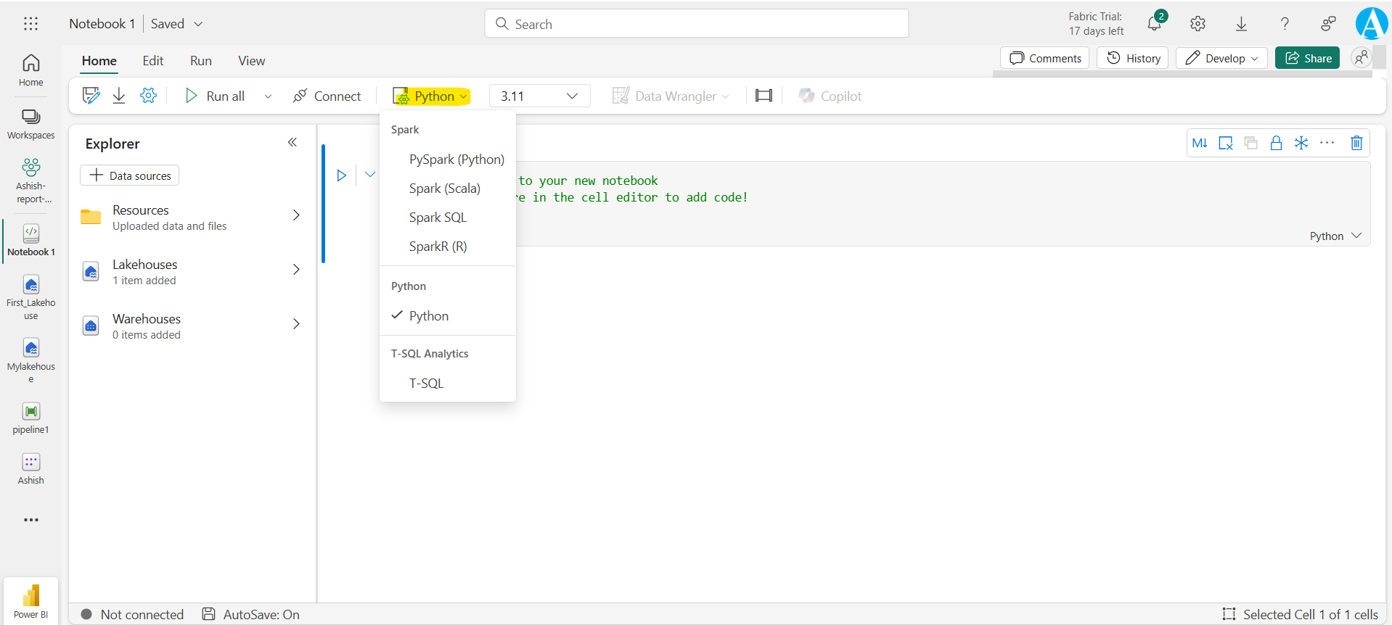Run the cell with play icon
This screenshot has height=625, width=1392.
[341, 175]
